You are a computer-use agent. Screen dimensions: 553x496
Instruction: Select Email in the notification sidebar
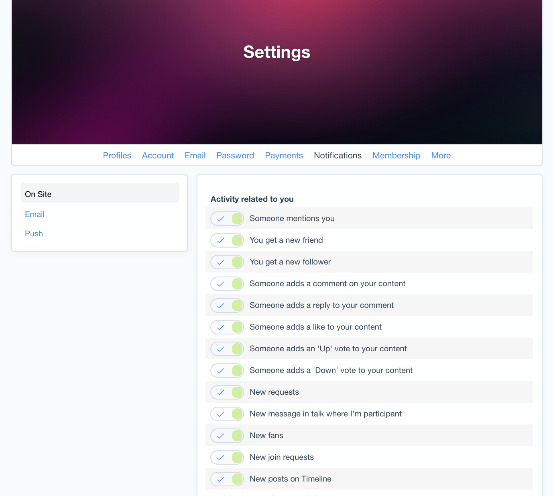35,214
